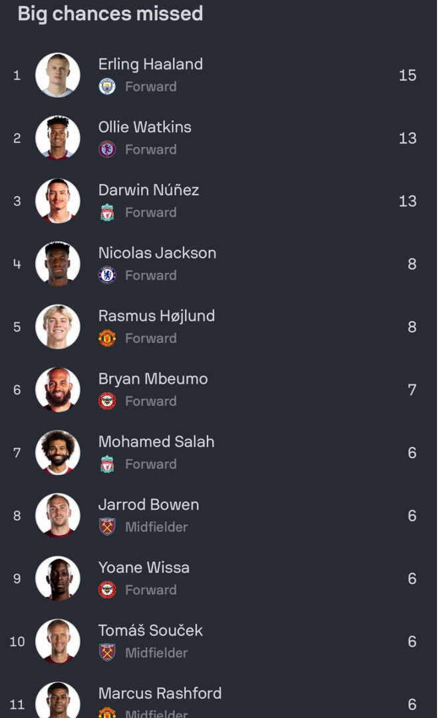Click the Aston Villa crest under Ollie Watkins
Viewport: 439px width, 718px height.
point(107,149)
